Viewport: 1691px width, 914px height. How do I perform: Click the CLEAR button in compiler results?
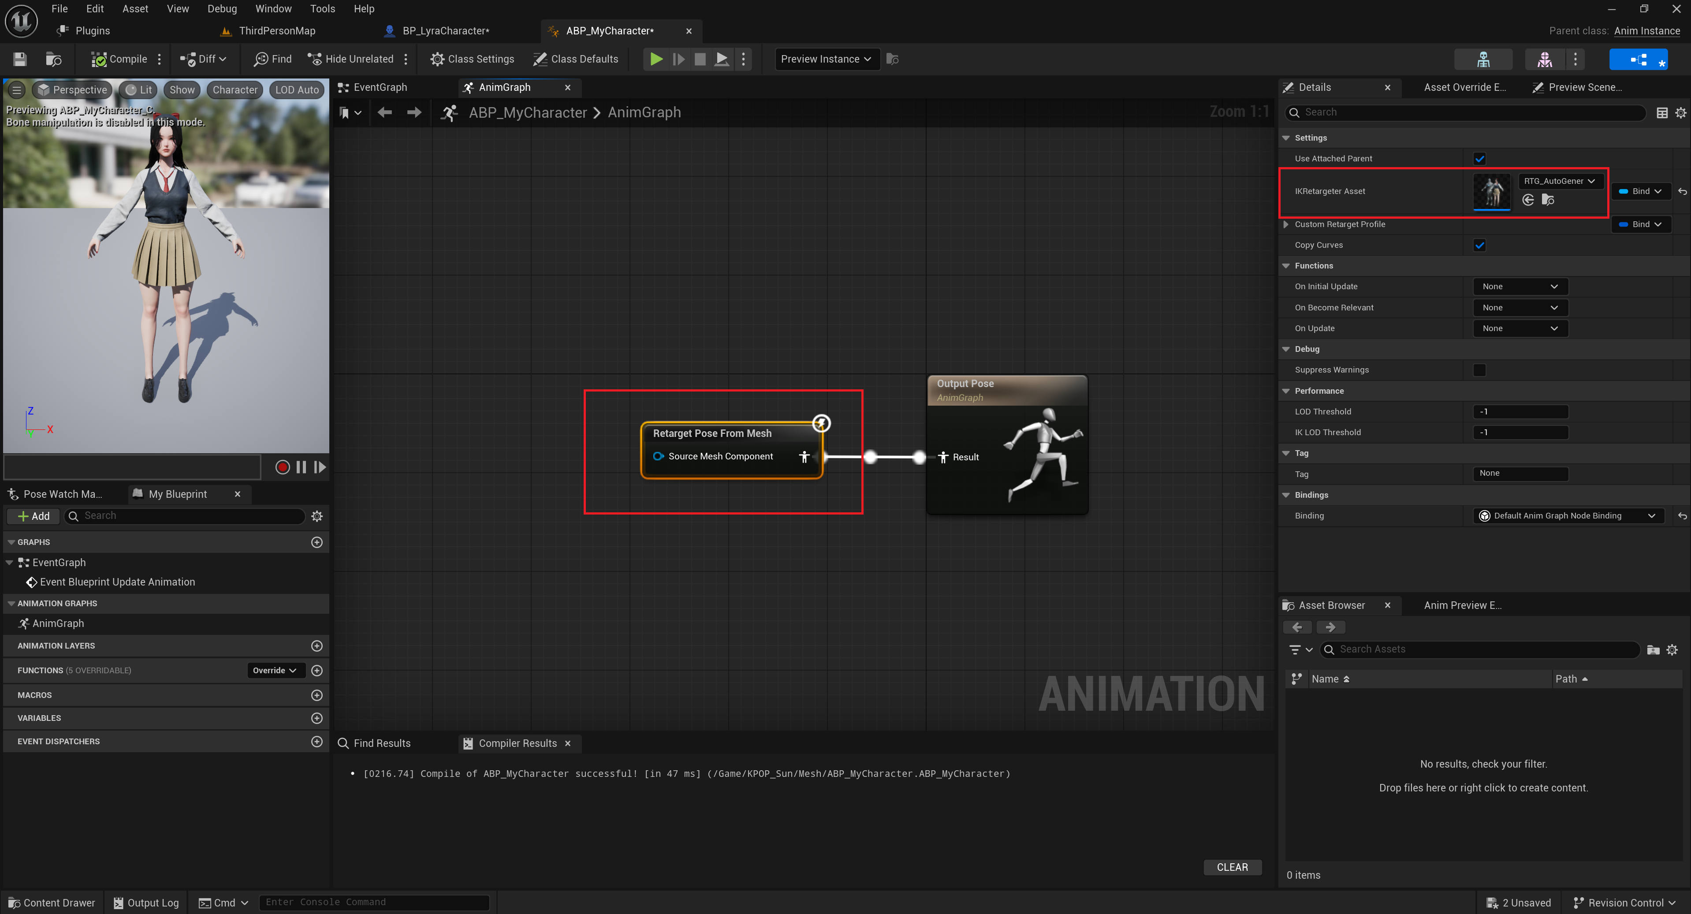tap(1232, 867)
